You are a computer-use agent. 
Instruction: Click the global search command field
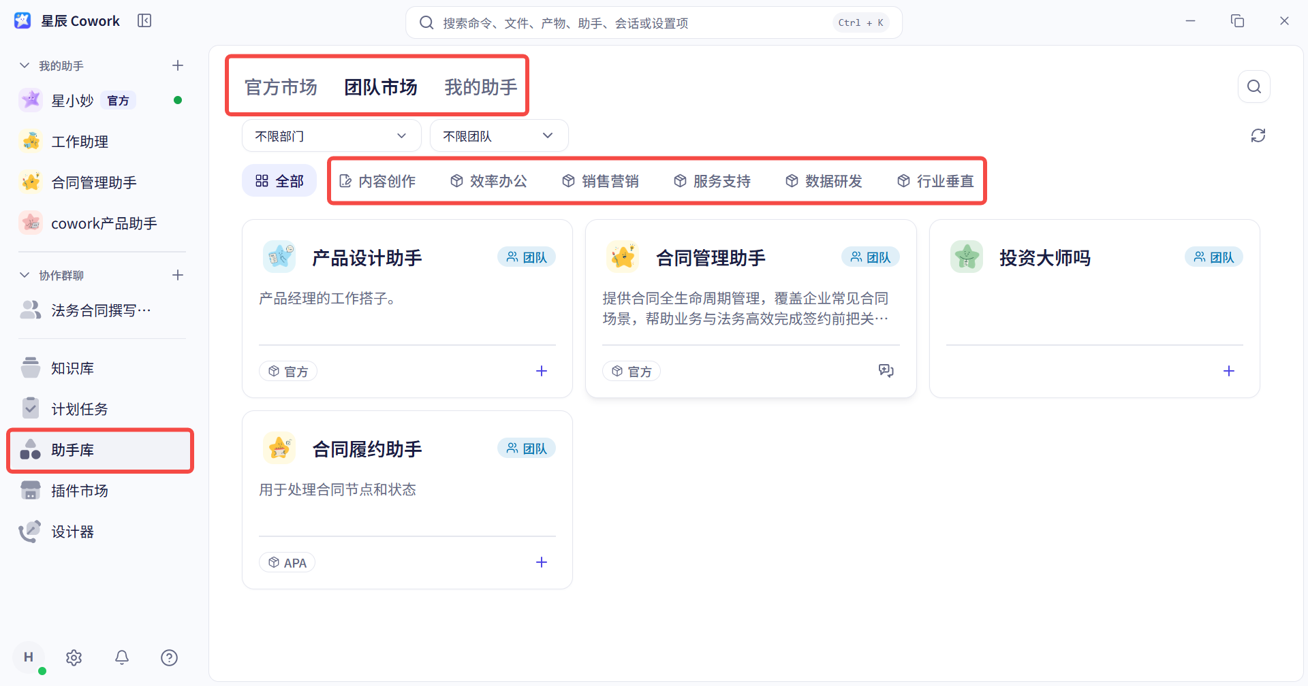coord(654,22)
